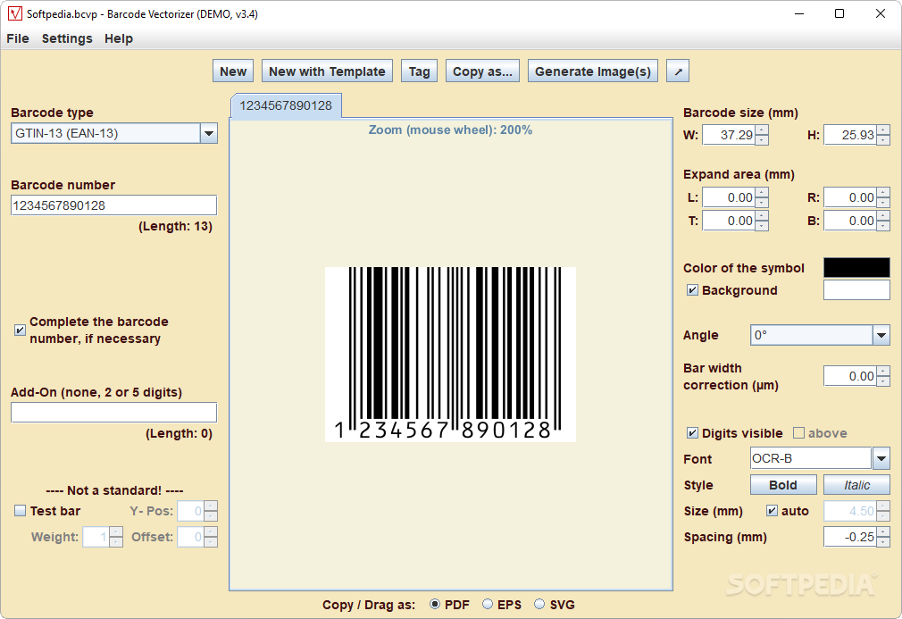
Task: Increase left expand area L spinner up
Action: pyautogui.click(x=762, y=193)
